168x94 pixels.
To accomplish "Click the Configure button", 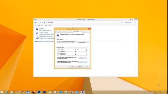I will 83,58.
